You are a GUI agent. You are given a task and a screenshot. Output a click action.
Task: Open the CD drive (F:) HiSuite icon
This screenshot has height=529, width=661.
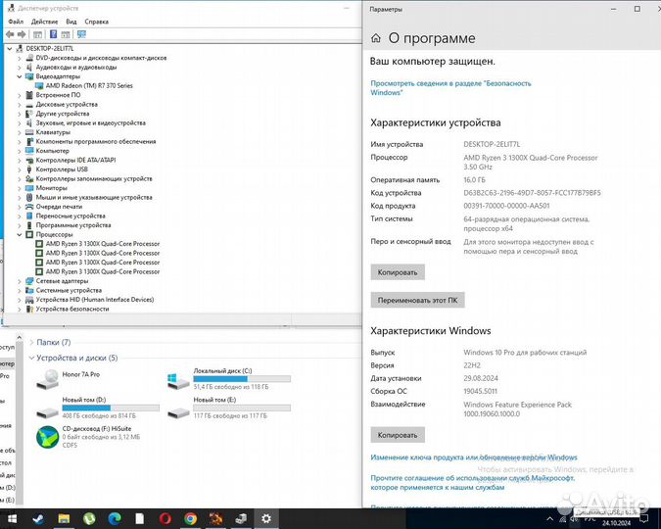(x=47, y=437)
